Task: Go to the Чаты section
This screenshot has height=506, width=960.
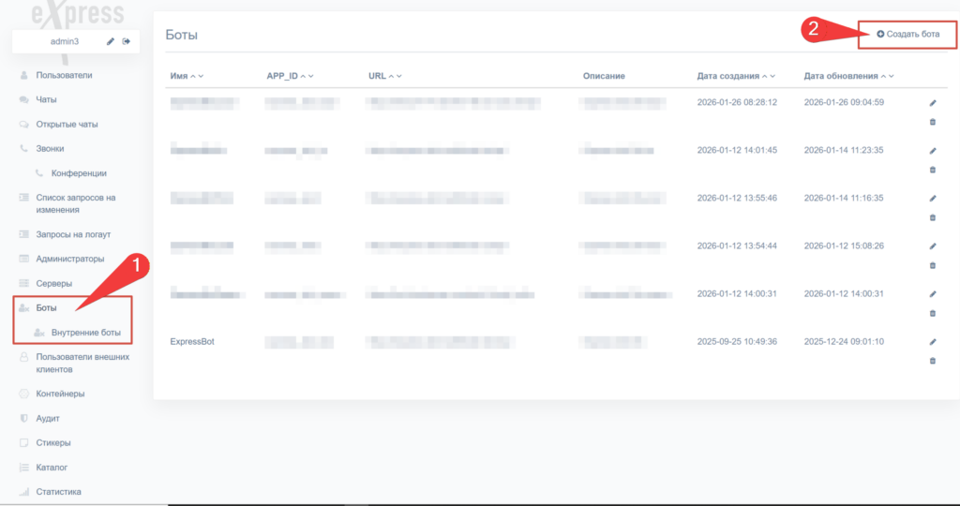Action: tap(47, 99)
